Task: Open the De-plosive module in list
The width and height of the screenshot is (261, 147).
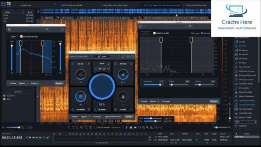Action: 242,50
